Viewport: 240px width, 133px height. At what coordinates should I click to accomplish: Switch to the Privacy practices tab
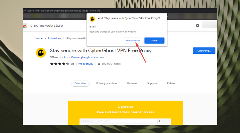click(x=107, y=83)
